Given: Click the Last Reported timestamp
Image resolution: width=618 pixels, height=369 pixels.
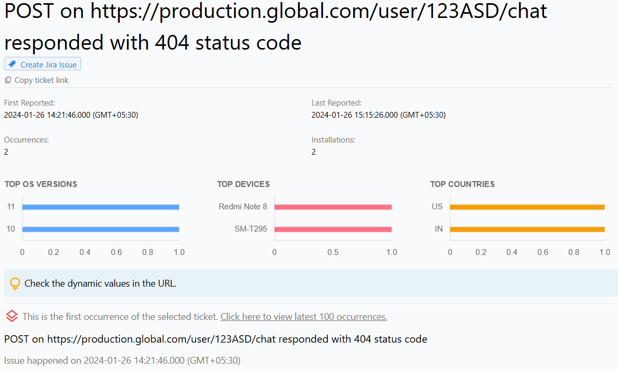Looking at the screenshot, I should point(379,115).
